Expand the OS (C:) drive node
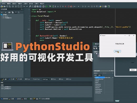The width and height of the screenshot is (137, 103). click(x=2, y=16)
